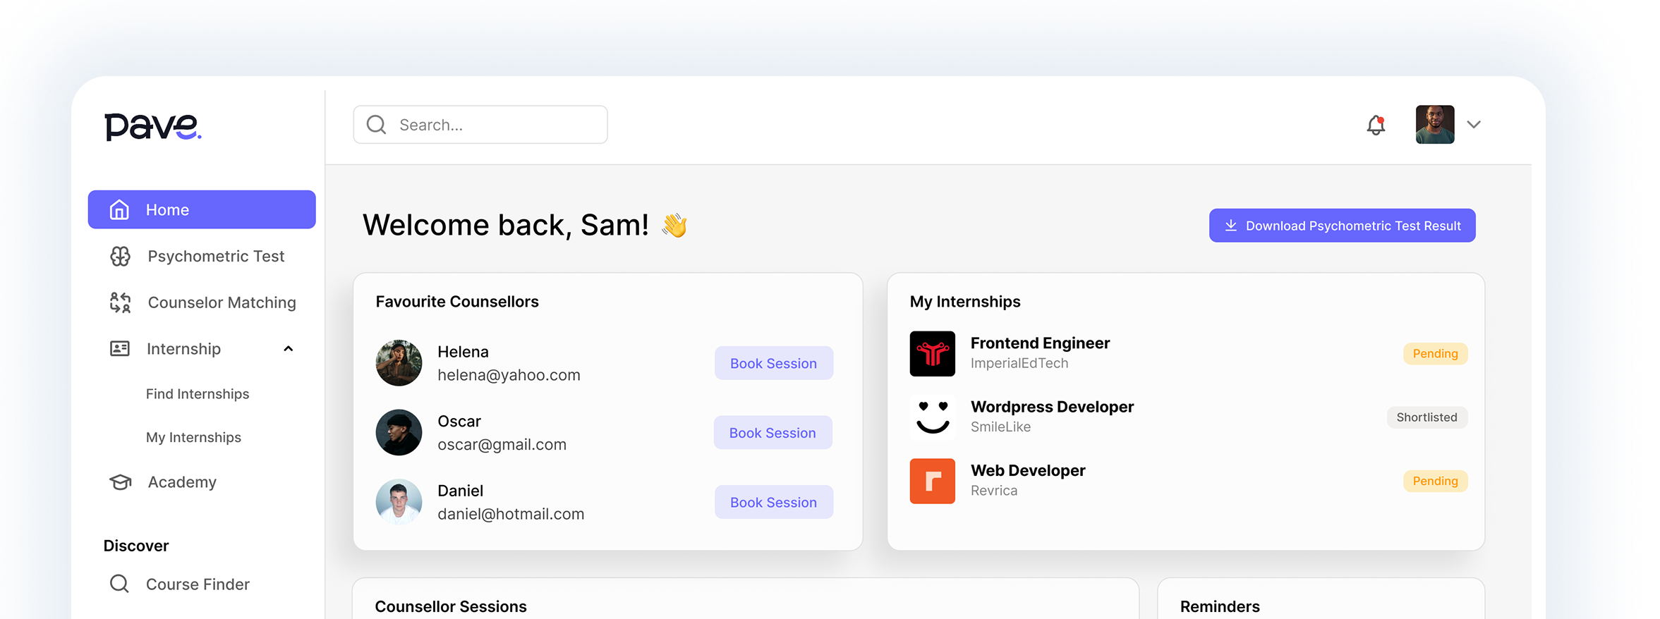The height and width of the screenshot is (619, 1660).
Task: Click the Shortlisted status badge
Action: pos(1426,417)
